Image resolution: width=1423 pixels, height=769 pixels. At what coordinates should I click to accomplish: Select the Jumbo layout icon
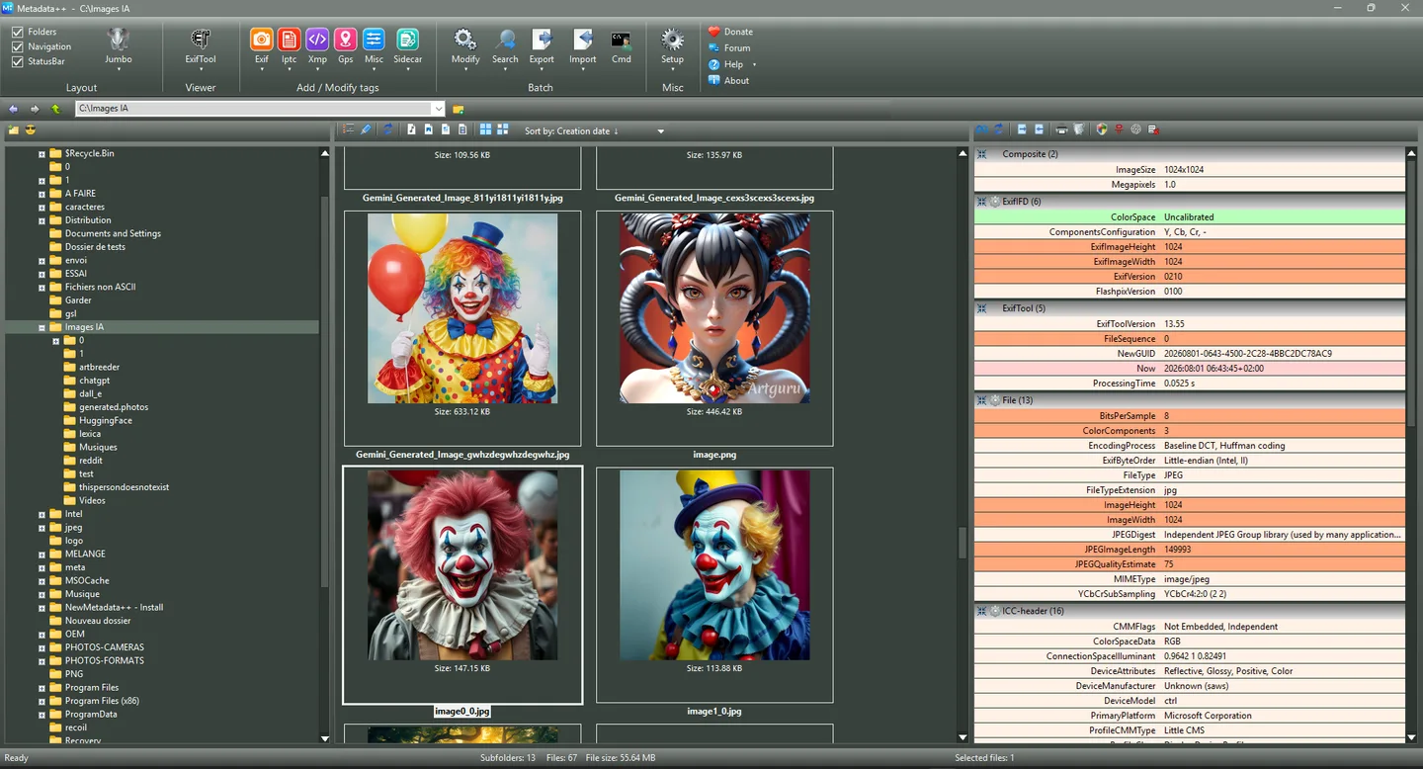click(119, 45)
